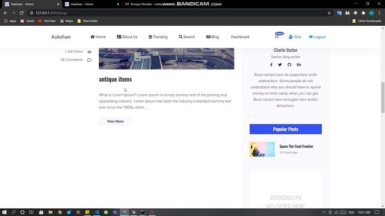Click the Facebook icon under Charlie Barber
The image size is (385, 216).
tap(271, 65)
